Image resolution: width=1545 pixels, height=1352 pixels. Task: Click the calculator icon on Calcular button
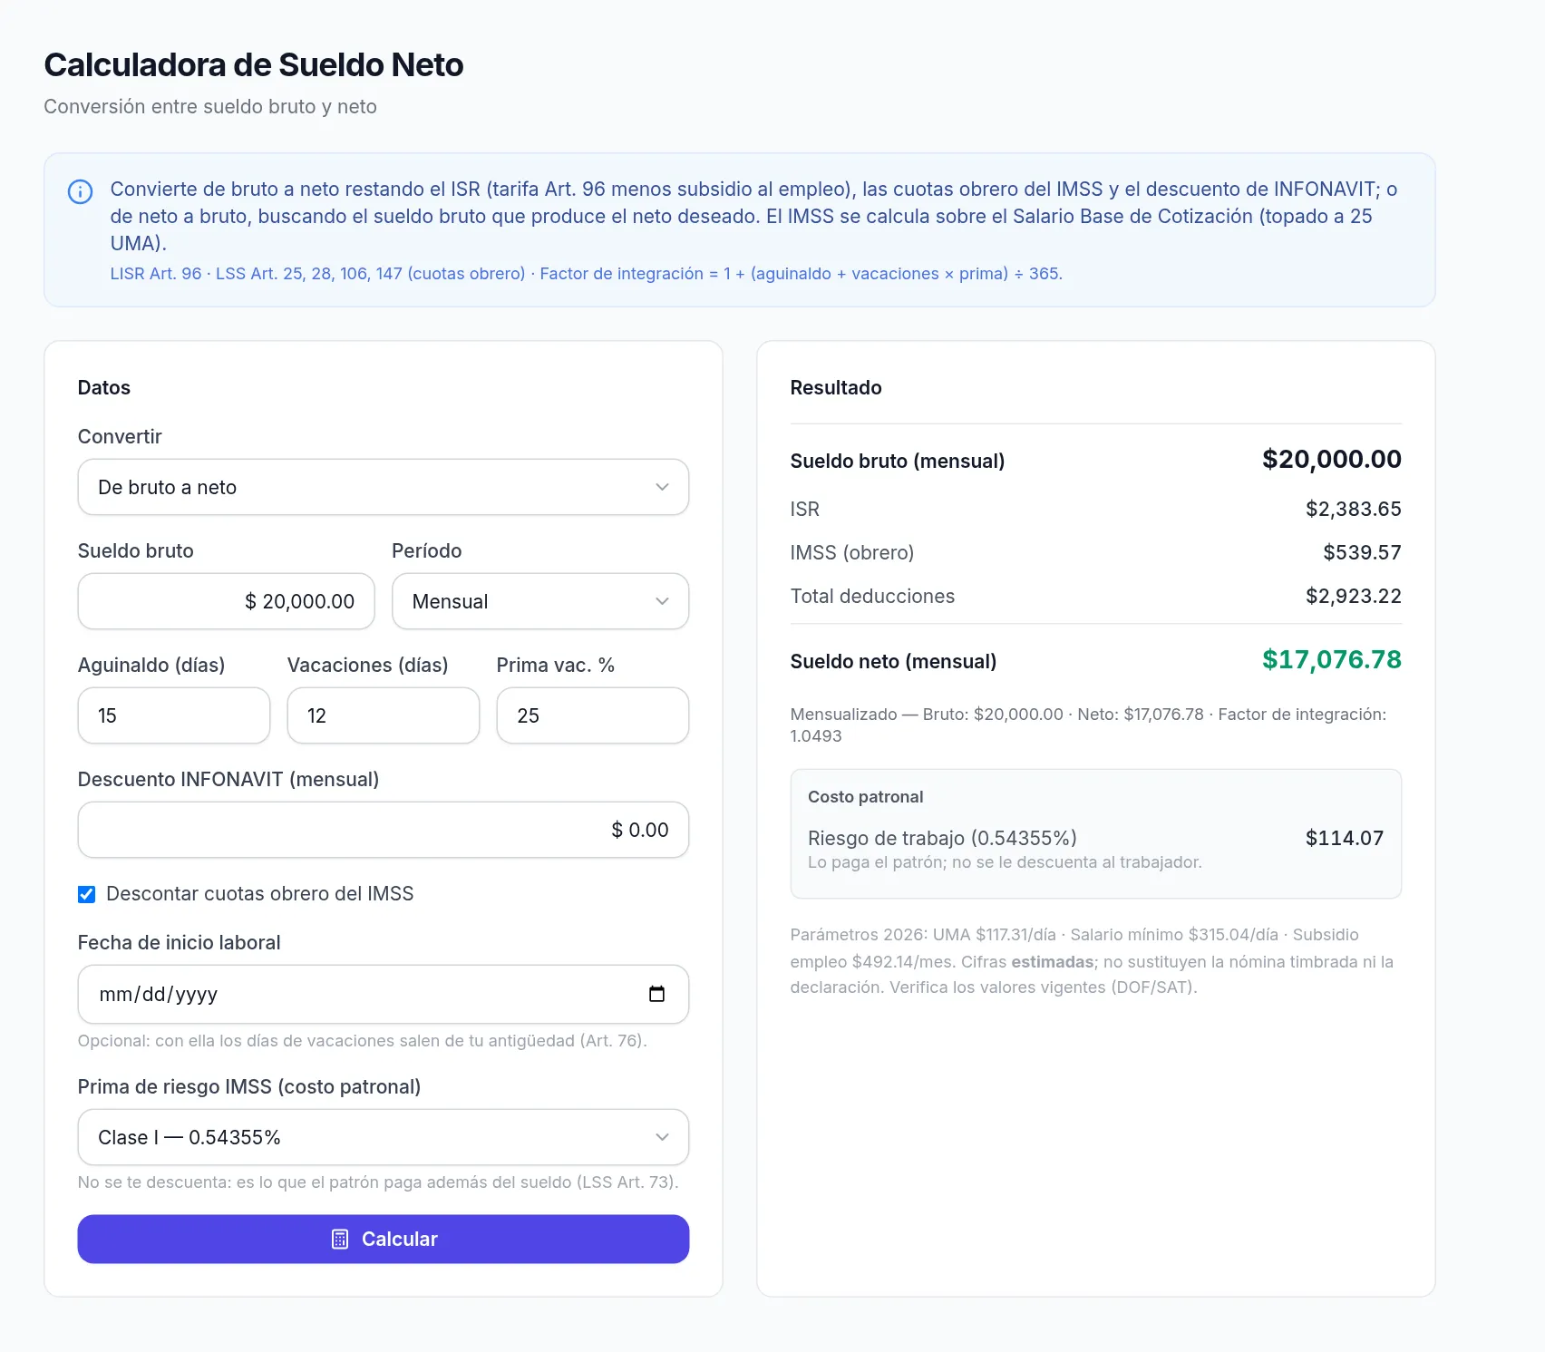340,1239
